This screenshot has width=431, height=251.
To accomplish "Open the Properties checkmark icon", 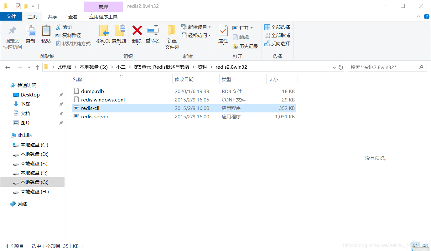I will pyautogui.click(x=223, y=31).
